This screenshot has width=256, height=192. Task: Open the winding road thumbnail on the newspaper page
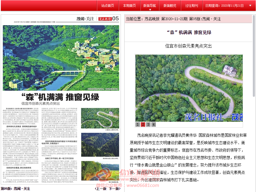click(100, 118)
